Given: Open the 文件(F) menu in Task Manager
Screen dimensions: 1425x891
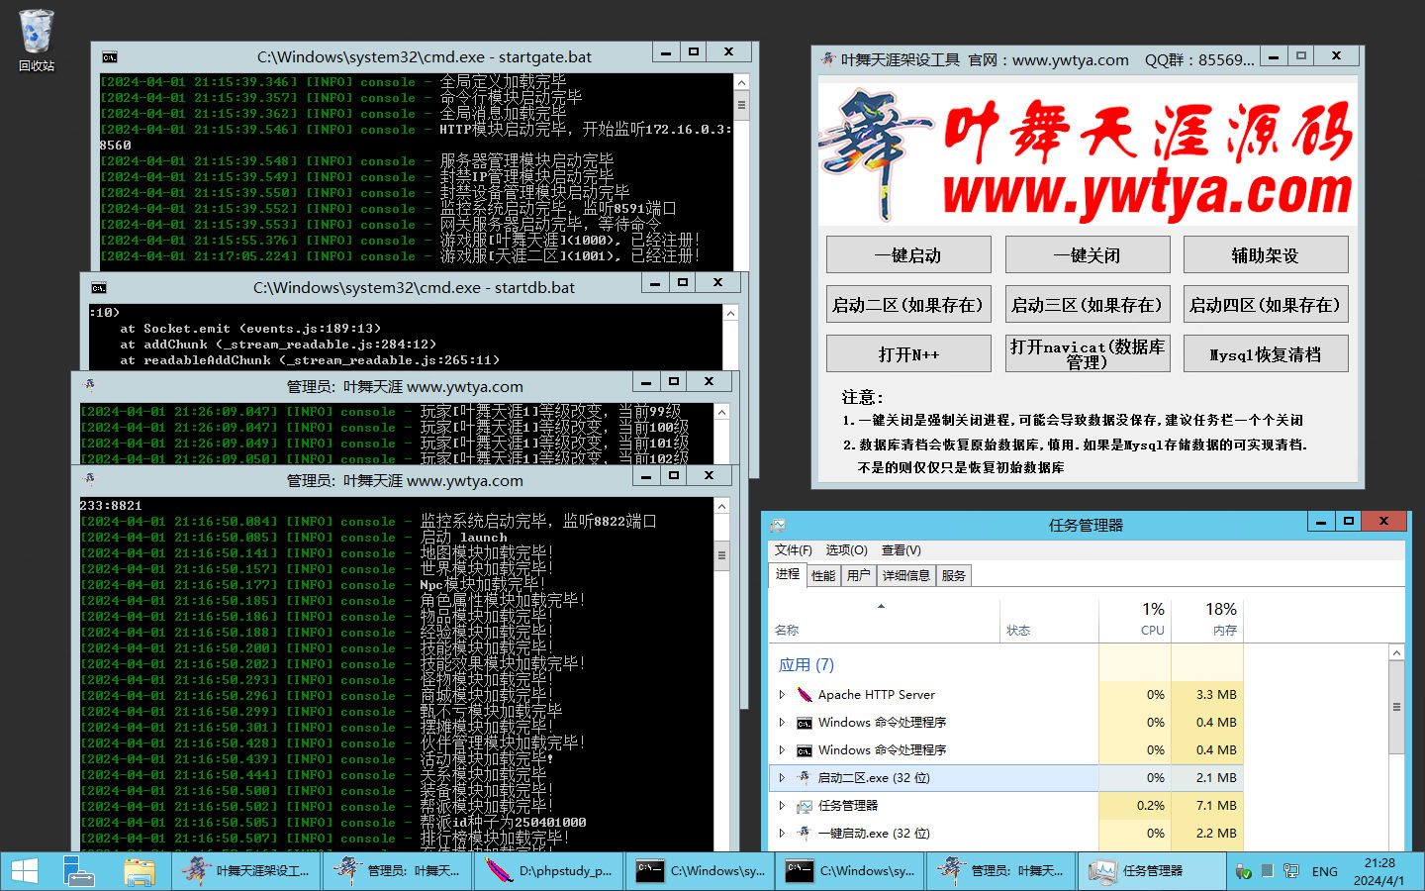Looking at the screenshot, I should pyautogui.click(x=793, y=550).
